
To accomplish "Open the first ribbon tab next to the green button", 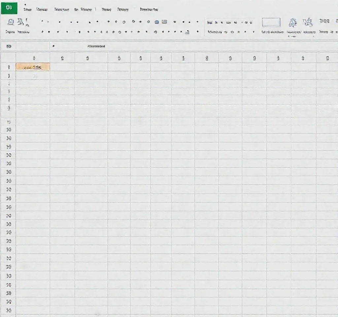I will [x=28, y=10].
